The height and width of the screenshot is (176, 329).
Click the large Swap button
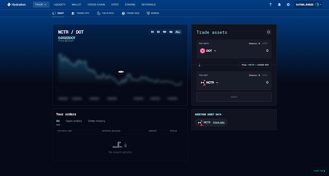[x=234, y=97]
